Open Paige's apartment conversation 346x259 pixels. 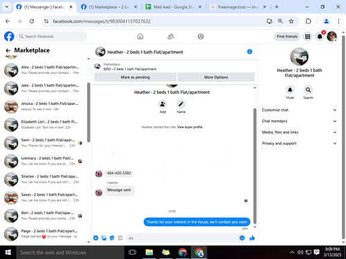point(44,233)
